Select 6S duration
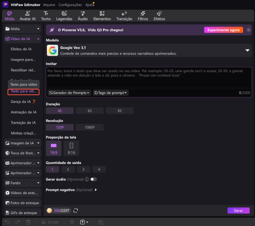The image size is (255, 226). tap(90, 111)
